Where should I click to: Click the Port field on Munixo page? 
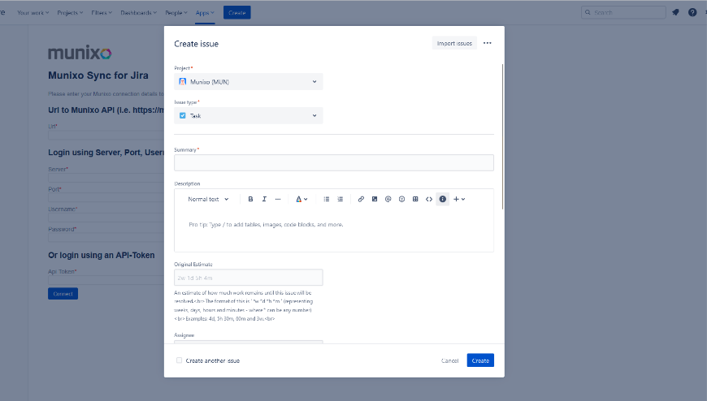pyautogui.click(x=106, y=197)
